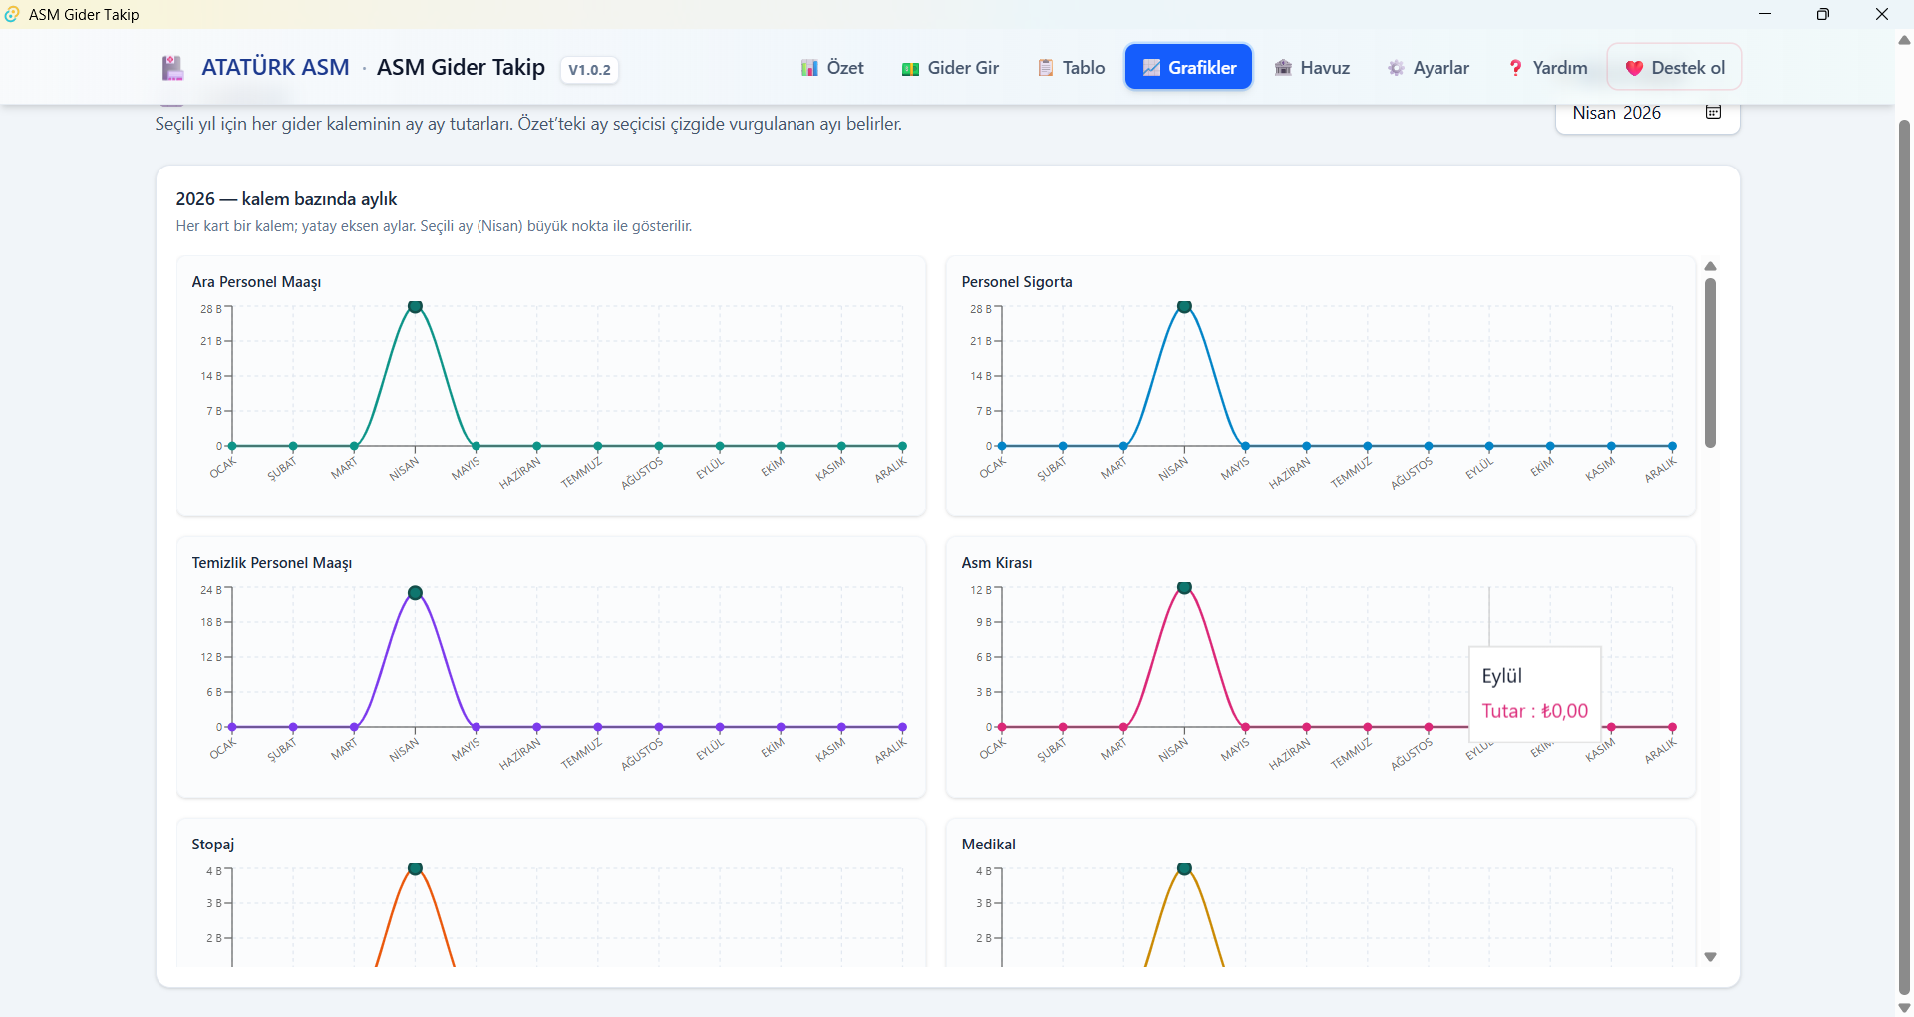Click the Ekim data point in Ara Personel Maaşı chart
Screen dimensions: 1914x1017
[781, 446]
